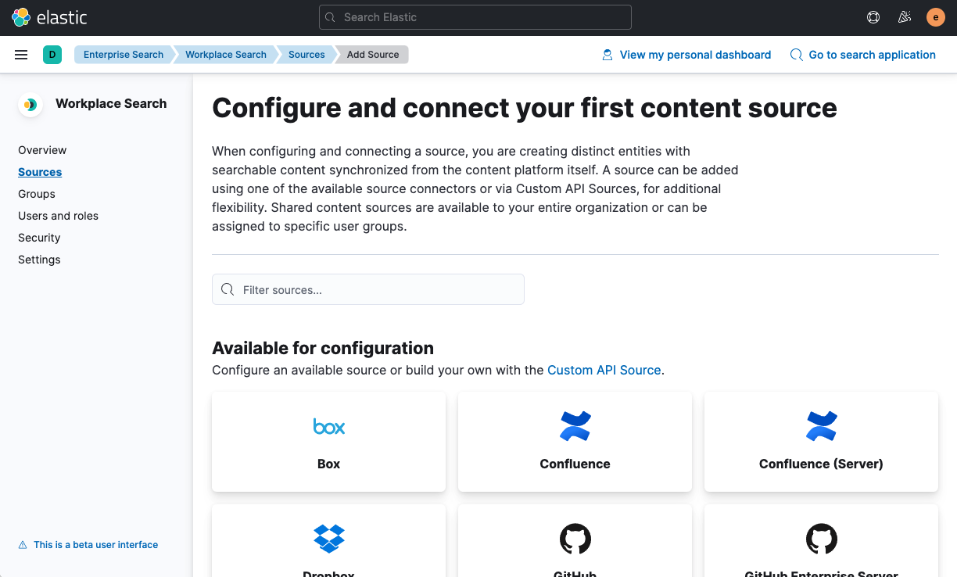The height and width of the screenshot is (577, 957).
Task: Click the green 'D' space icon
Action: tap(52, 54)
